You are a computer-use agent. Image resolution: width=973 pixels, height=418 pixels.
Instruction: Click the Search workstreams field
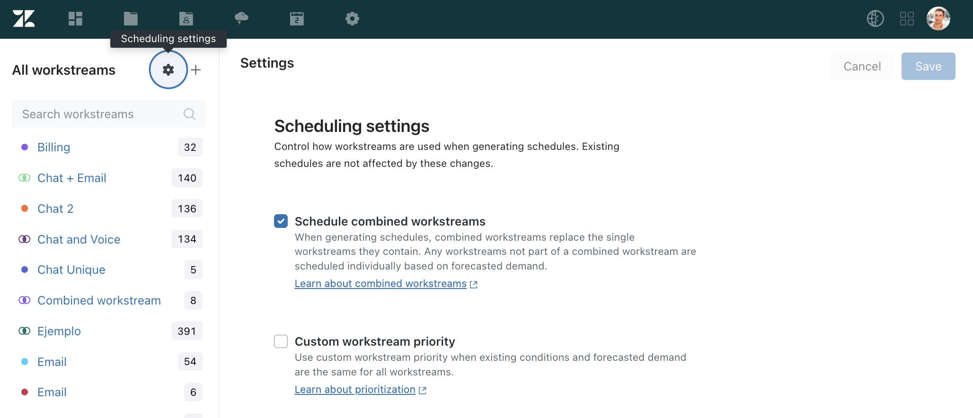[x=102, y=114]
